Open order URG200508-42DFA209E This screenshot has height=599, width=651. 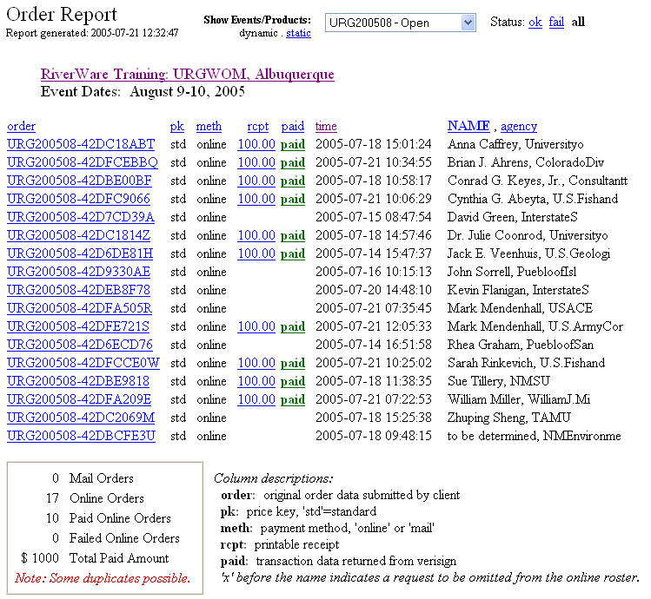[x=79, y=399]
